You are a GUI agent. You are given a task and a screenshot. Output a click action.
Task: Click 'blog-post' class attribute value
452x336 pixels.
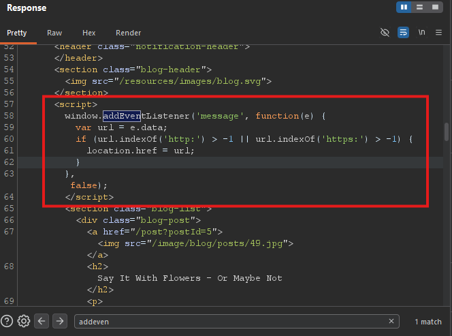coord(165,220)
